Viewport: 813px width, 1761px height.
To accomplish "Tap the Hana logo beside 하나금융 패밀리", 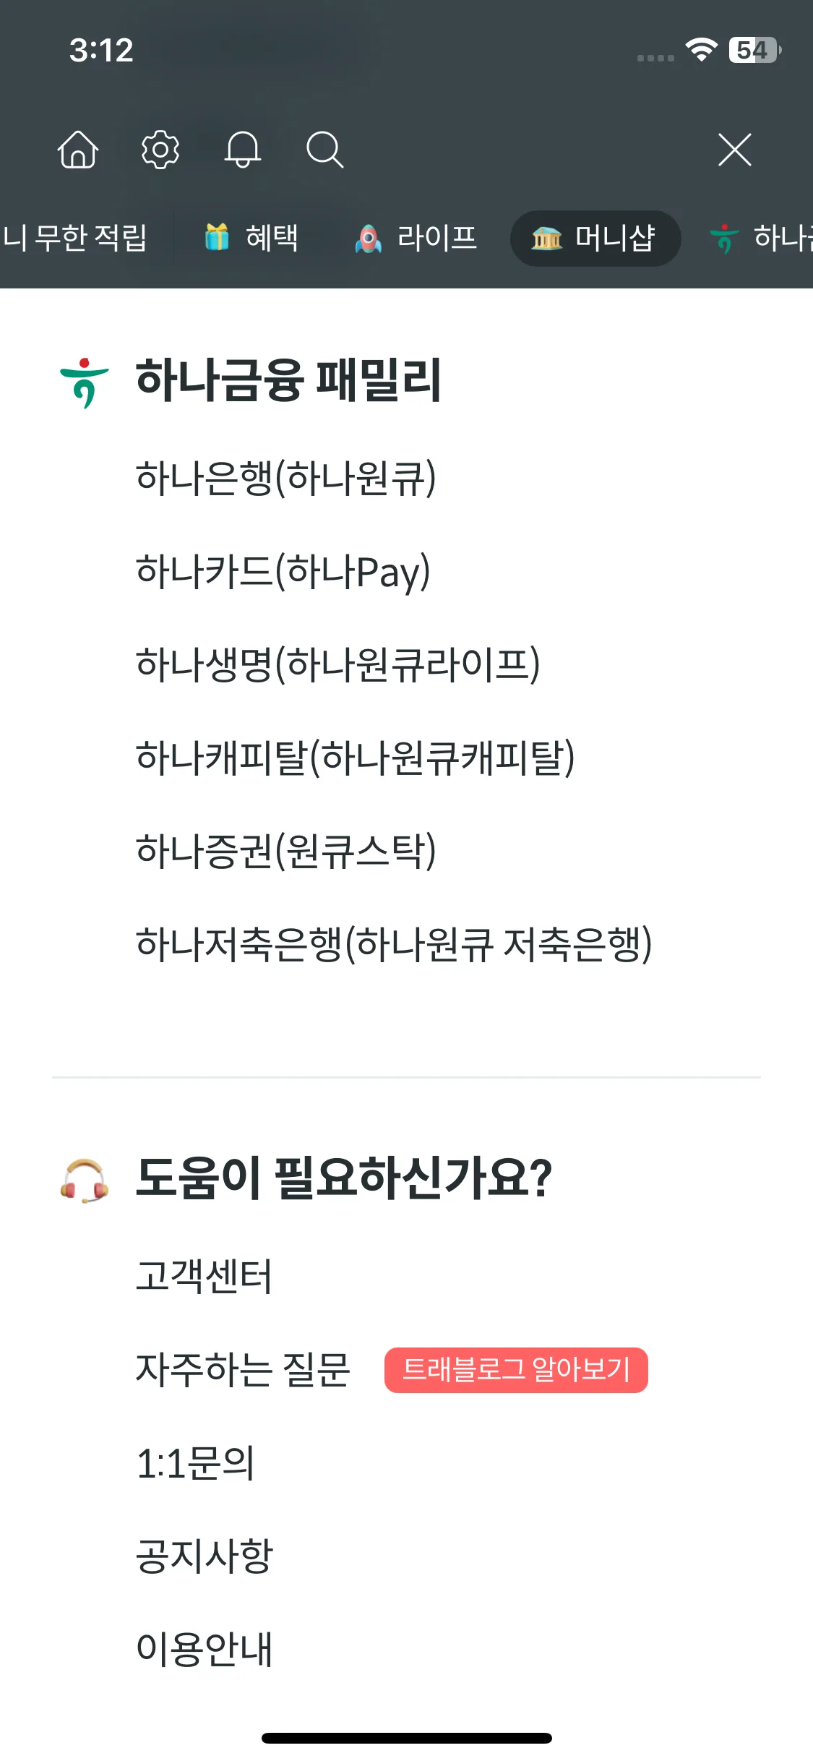I will (85, 382).
